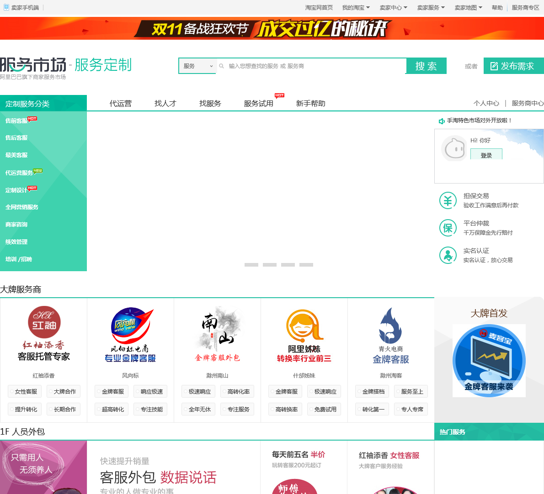Click the 实名认证 person icon

[448, 255]
